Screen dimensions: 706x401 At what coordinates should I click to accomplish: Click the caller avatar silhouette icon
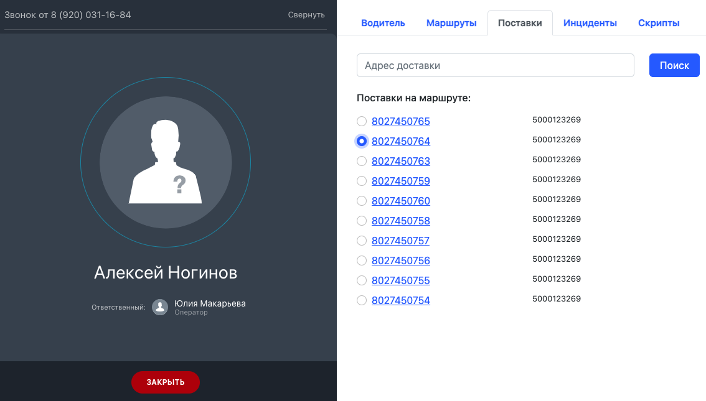166,163
